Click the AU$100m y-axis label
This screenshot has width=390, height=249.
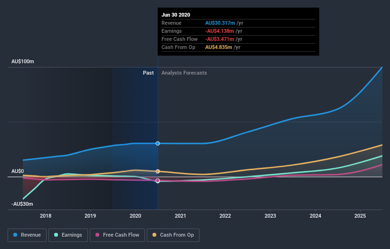23,61
